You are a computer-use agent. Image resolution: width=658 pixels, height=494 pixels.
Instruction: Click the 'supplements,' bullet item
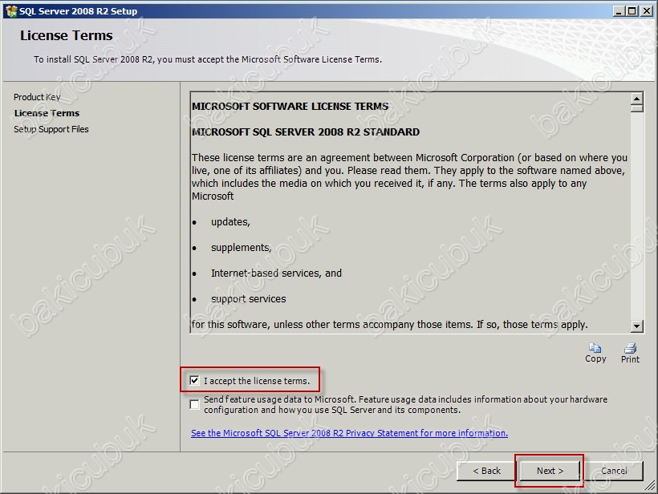pos(242,248)
